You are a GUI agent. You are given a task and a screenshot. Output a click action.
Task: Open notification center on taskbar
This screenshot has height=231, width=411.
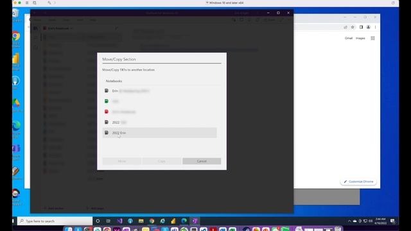coord(392,221)
